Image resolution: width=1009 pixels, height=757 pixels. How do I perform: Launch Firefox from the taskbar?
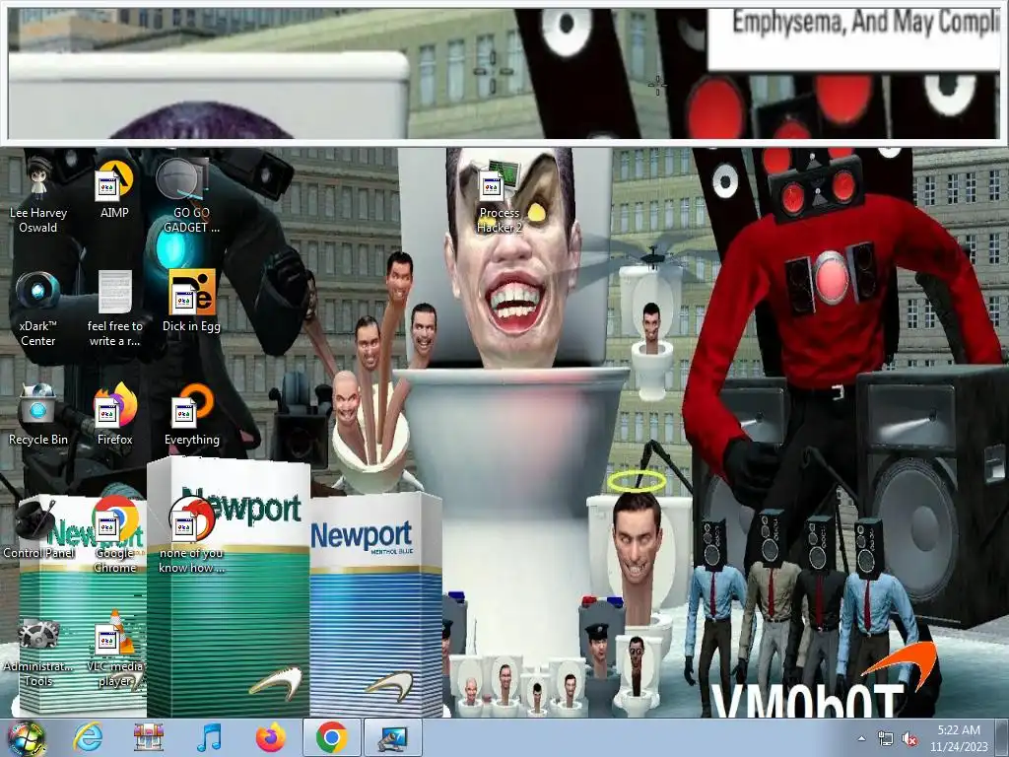pyautogui.click(x=270, y=737)
